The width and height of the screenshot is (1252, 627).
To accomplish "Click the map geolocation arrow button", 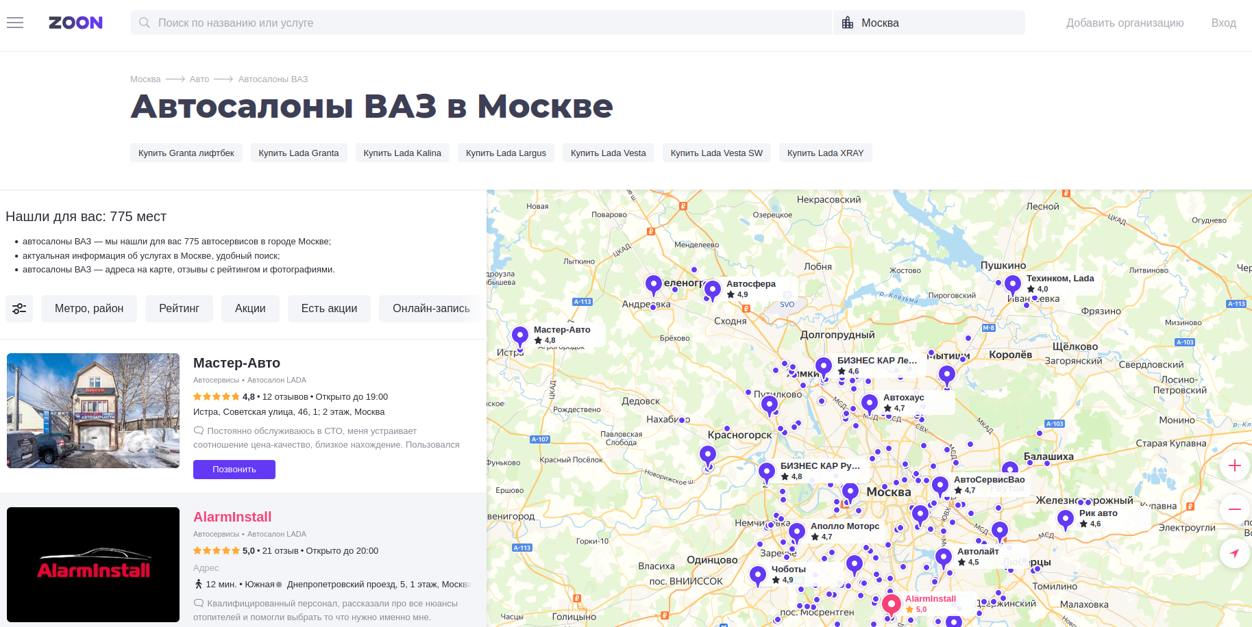I will pyautogui.click(x=1235, y=553).
